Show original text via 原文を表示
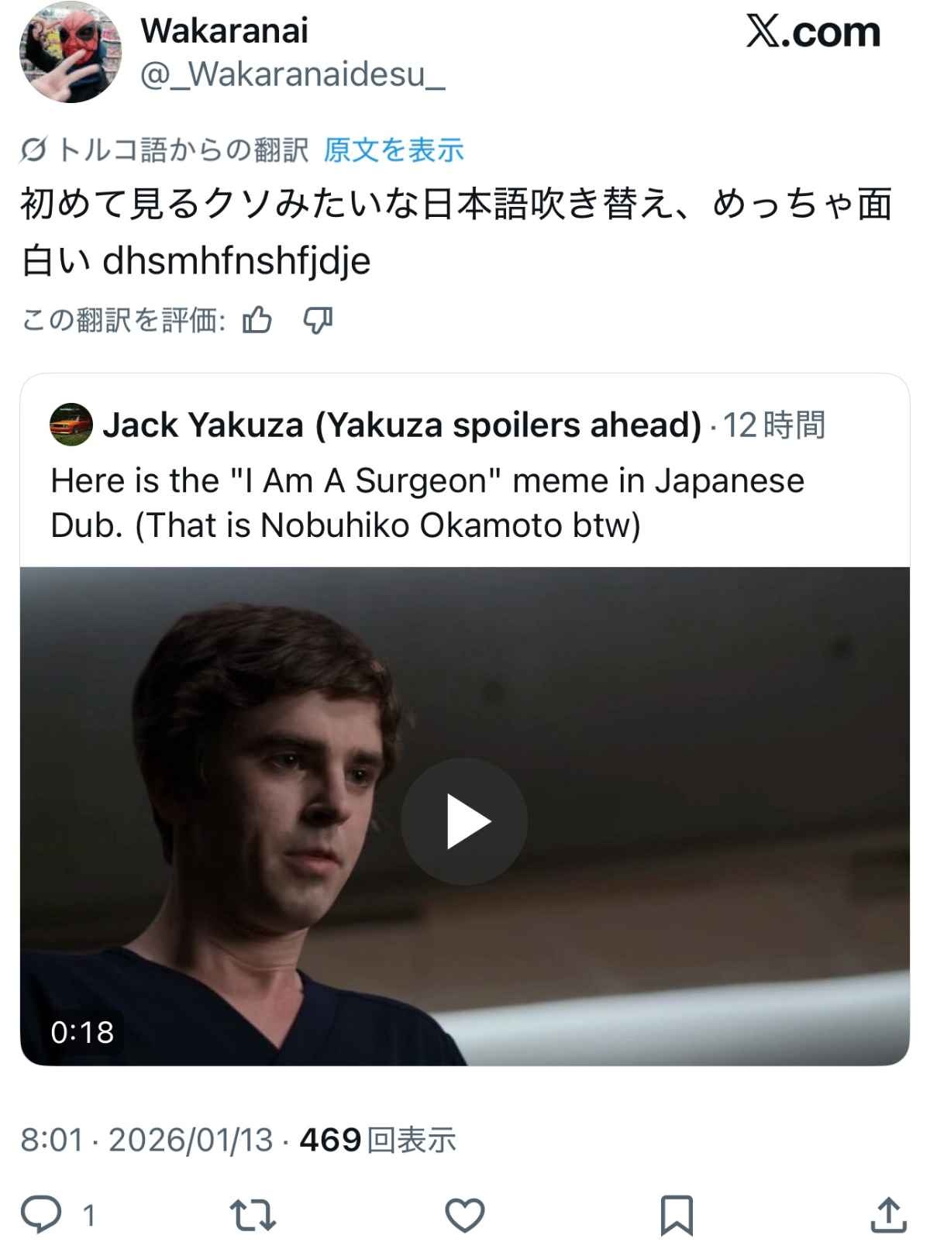 (x=394, y=150)
